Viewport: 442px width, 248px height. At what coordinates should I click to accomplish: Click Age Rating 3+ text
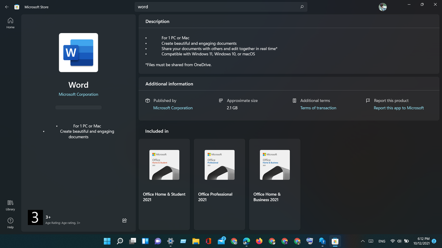(62, 223)
